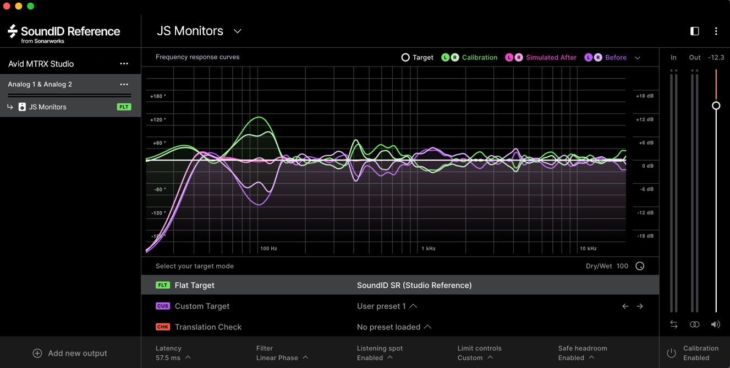This screenshot has height=368, width=730.
Task: Click the output volume slider handle
Action: point(716,106)
